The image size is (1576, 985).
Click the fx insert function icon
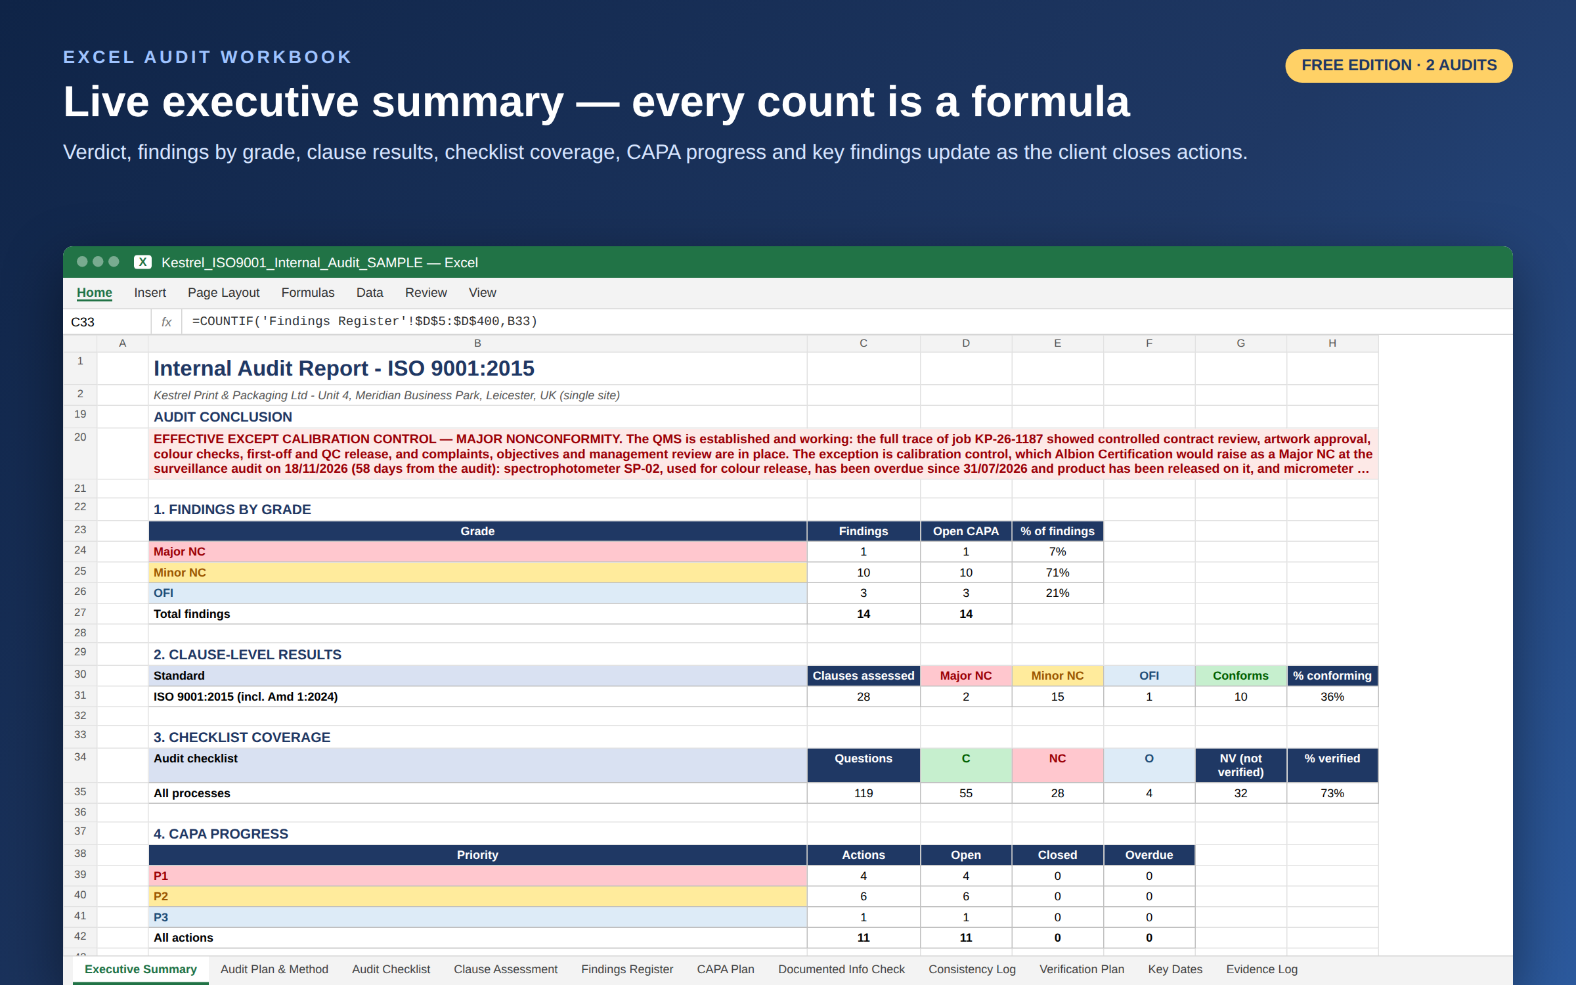(x=167, y=322)
